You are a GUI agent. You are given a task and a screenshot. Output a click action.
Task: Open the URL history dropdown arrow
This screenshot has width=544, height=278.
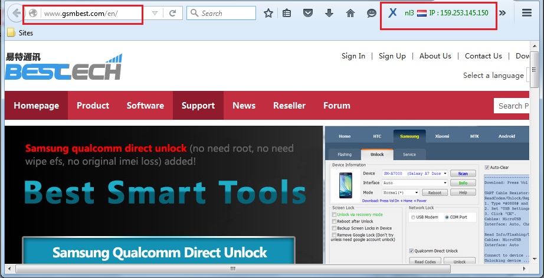155,13
